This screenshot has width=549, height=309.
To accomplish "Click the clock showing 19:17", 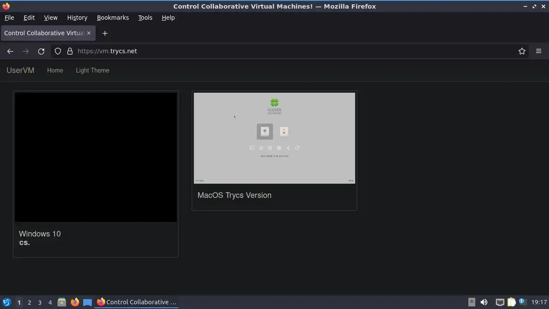I will pyautogui.click(x=539, y=302).
